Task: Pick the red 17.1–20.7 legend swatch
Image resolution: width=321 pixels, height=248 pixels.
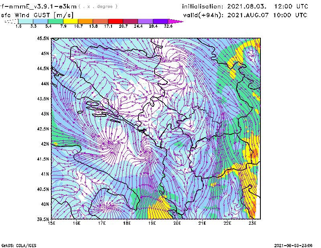Action: pos(116,21)
